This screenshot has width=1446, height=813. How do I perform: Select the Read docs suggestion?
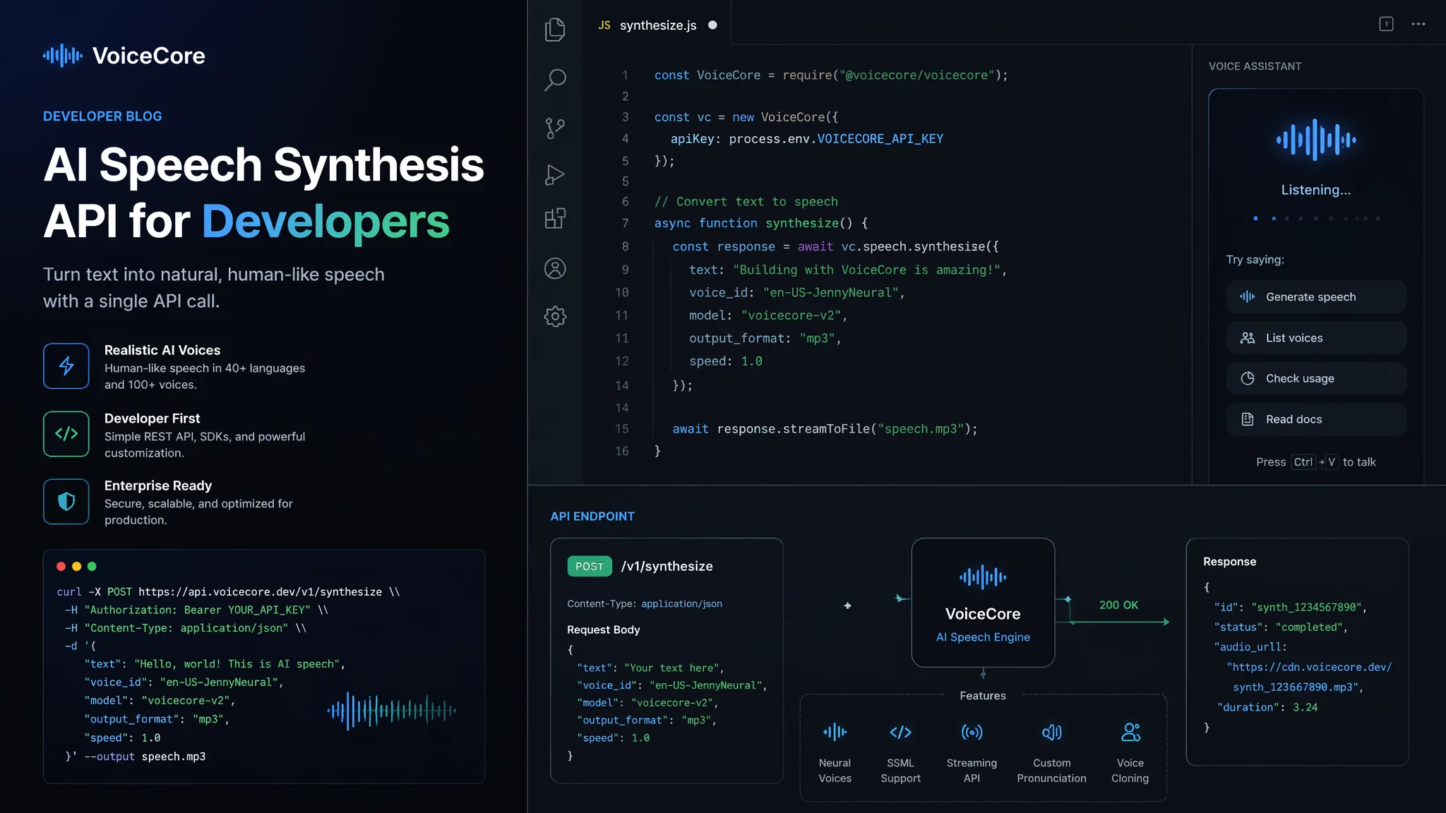[1316, 419]
